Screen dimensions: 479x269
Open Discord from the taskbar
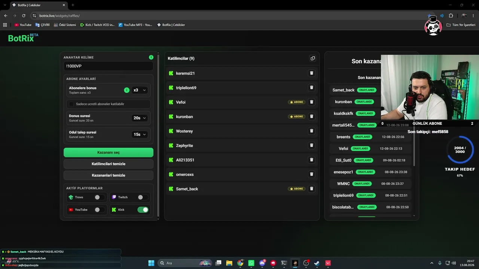[x=262, y=263]
